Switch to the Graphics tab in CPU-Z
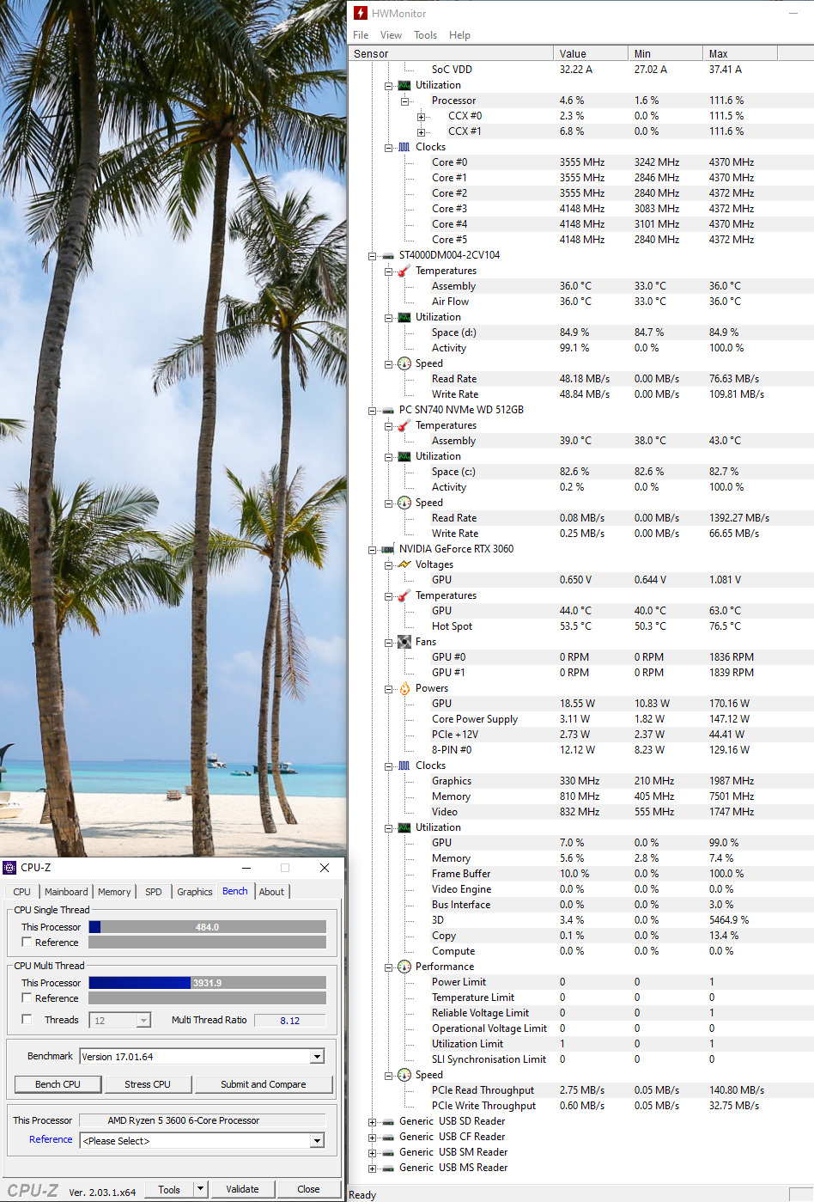 pos(195,892)
